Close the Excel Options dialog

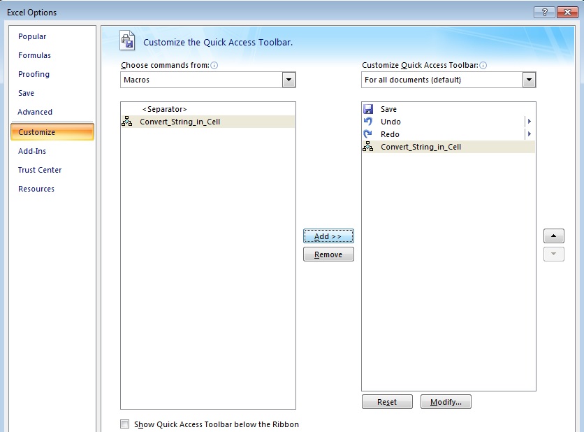[x=567, y=12]
